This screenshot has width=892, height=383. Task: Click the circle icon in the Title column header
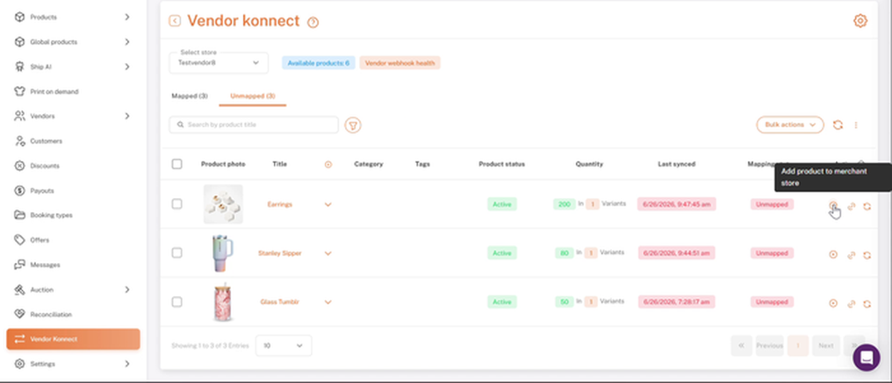(x=328, y=164)
